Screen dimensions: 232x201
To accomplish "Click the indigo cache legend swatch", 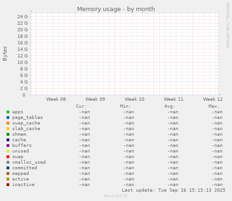I will click(x=8, y=140).
